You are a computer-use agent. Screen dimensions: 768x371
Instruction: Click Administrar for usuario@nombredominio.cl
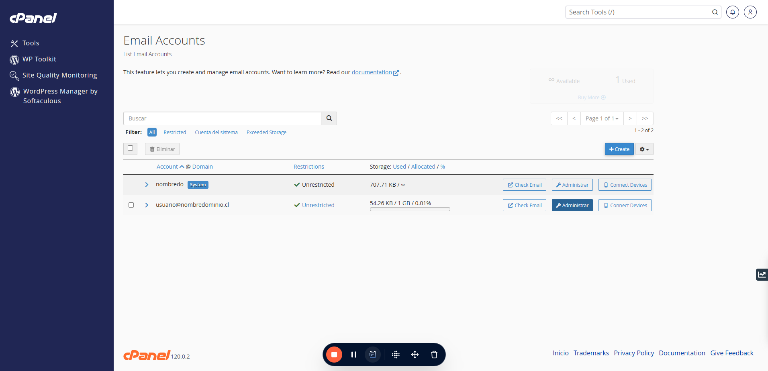tap(572, 205)
